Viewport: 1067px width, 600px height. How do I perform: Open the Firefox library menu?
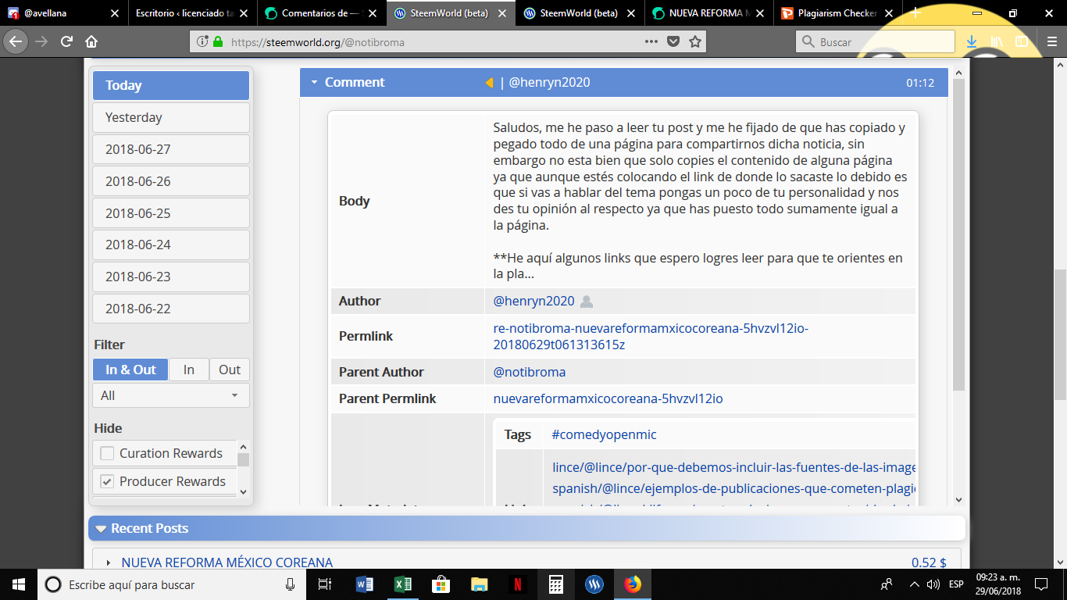(997, 42)
